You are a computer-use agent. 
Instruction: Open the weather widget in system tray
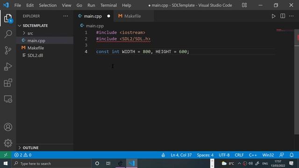point(228,163)
